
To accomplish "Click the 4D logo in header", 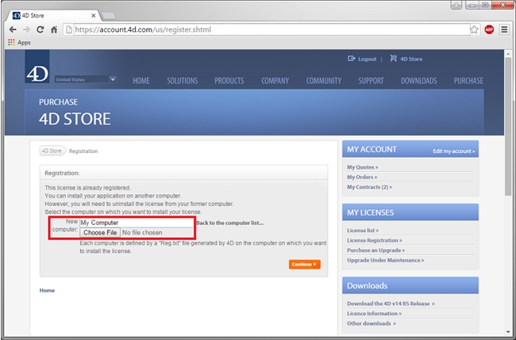I will (37, 72).
